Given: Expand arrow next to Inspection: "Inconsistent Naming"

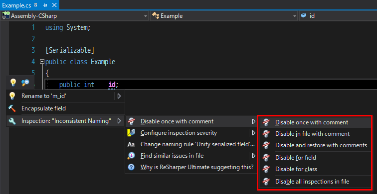Looking at the screenshot, I should [119, 121].
